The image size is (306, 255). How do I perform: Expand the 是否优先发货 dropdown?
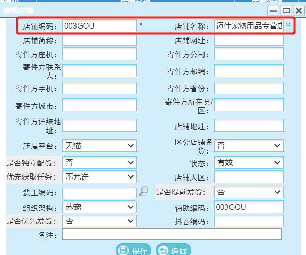point(99,221)
